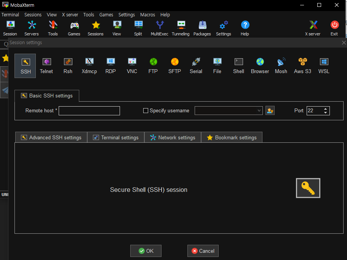Open the credentials manager user icon
The height and width of the screenshot is (260, 347).
pyautogui.click(x=270, y=110)
